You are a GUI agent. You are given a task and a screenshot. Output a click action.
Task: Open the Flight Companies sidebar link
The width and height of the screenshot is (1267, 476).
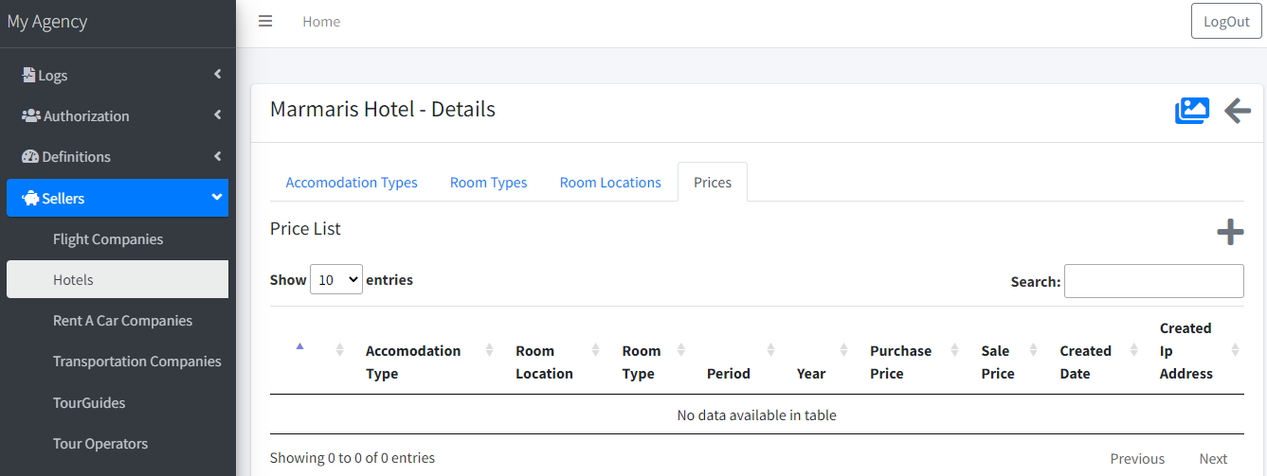108,238
